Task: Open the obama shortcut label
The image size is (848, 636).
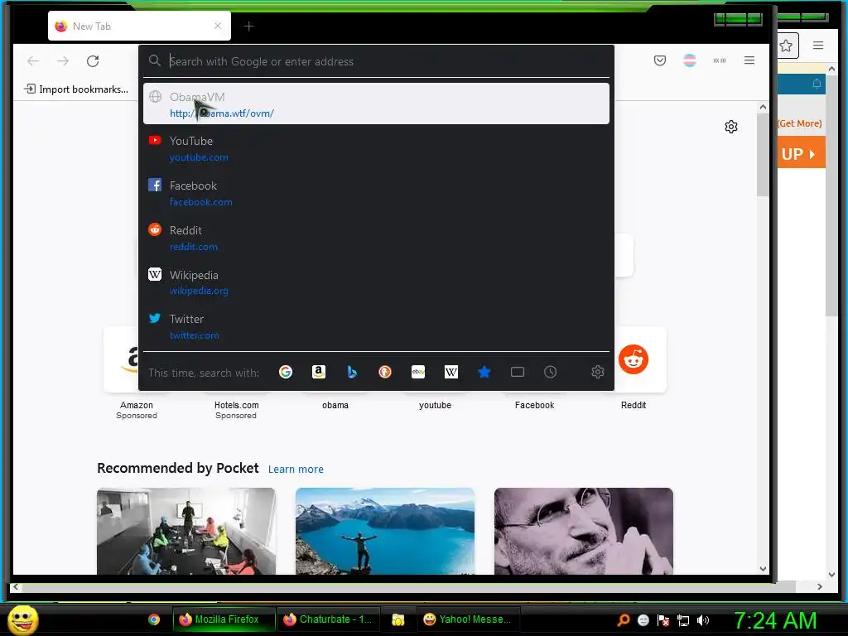Action: [x=335, y=405]
